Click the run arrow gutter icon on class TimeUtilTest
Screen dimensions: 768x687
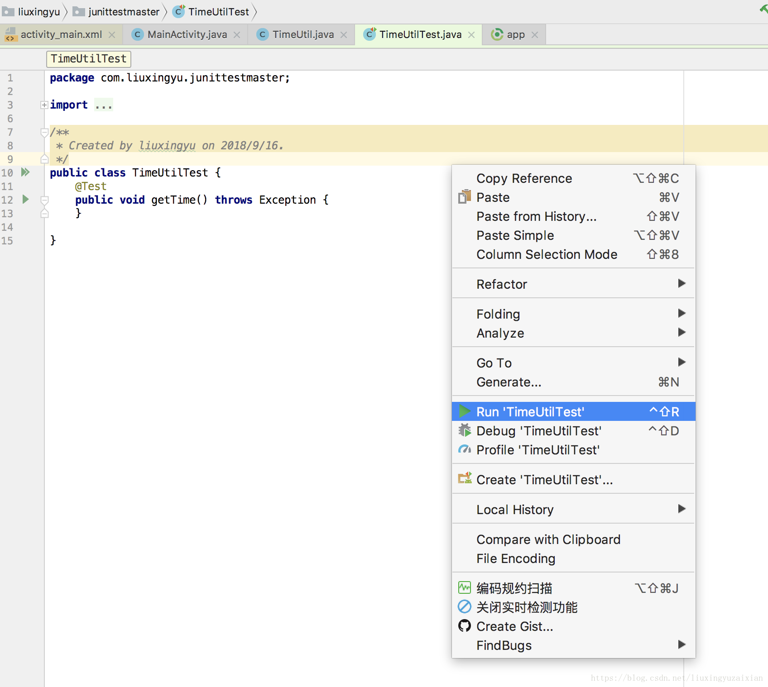tap(25, 172)
